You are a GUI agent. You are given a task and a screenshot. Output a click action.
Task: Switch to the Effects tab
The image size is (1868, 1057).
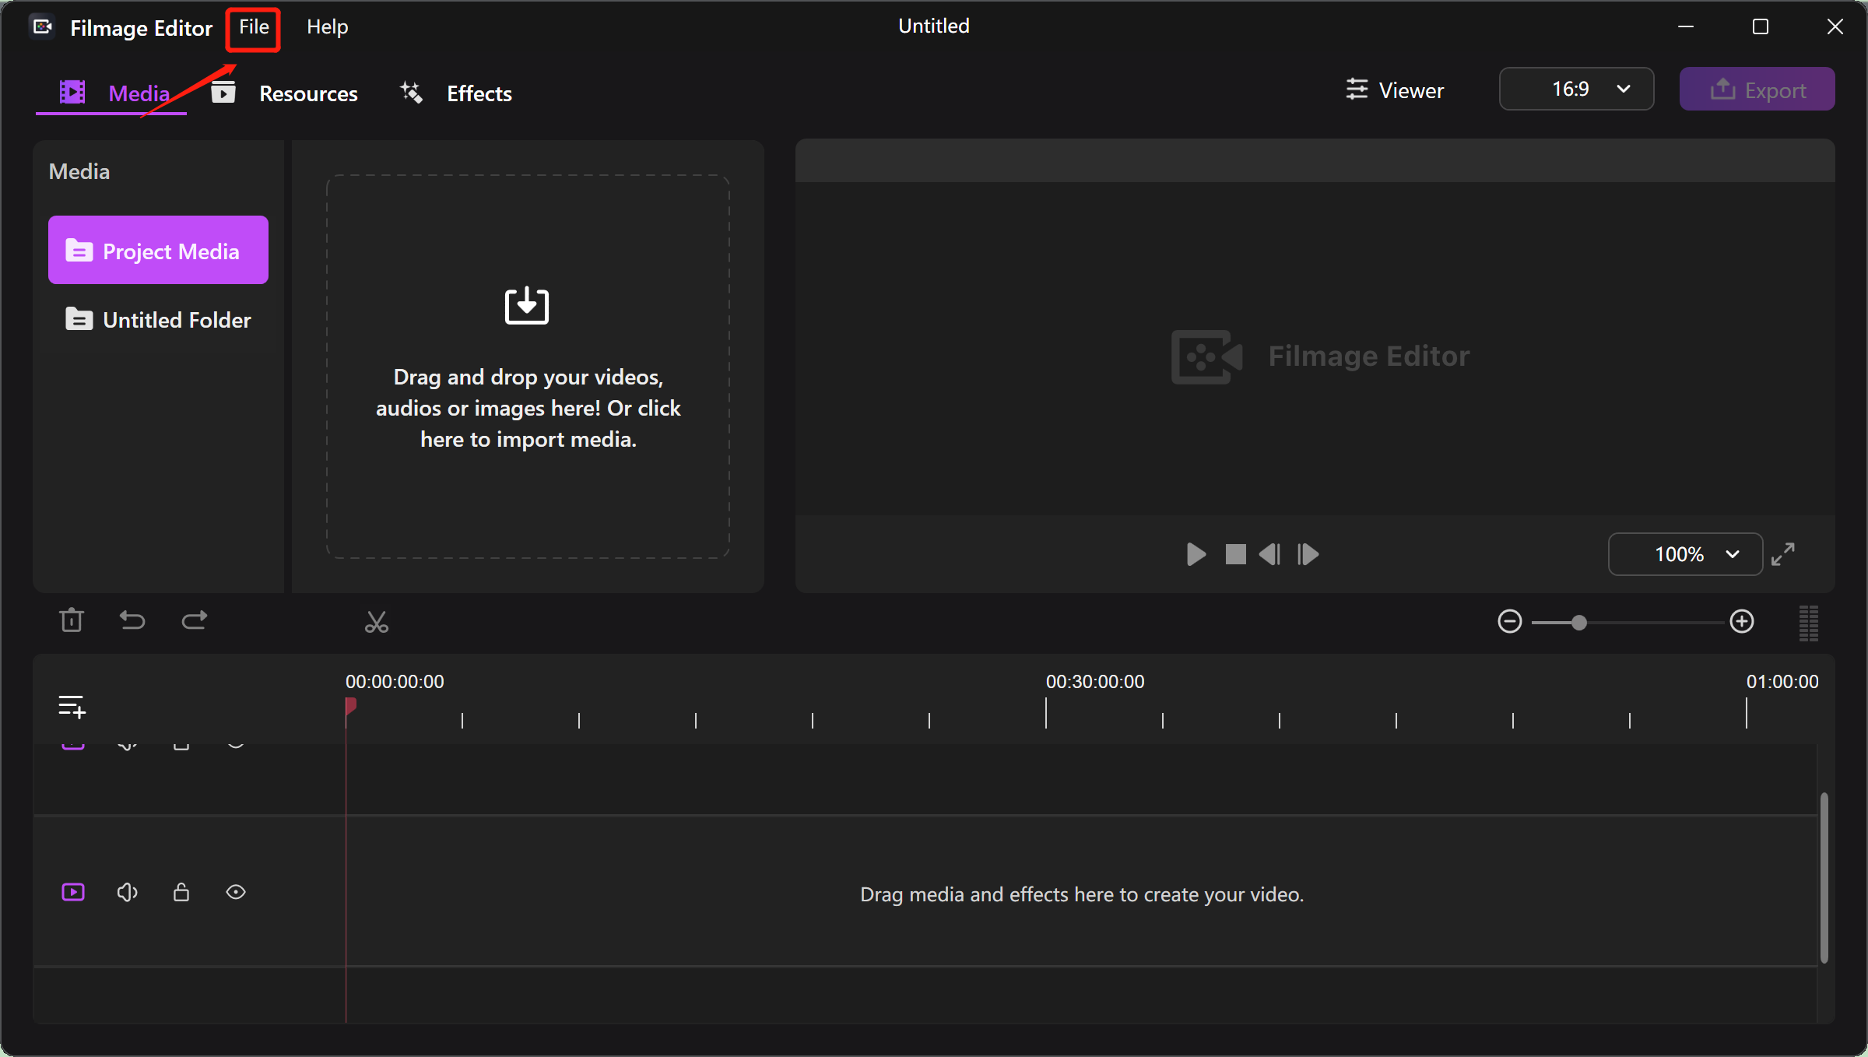pos(456,93)
